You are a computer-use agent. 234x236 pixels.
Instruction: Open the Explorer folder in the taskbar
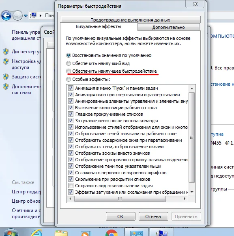61,233
